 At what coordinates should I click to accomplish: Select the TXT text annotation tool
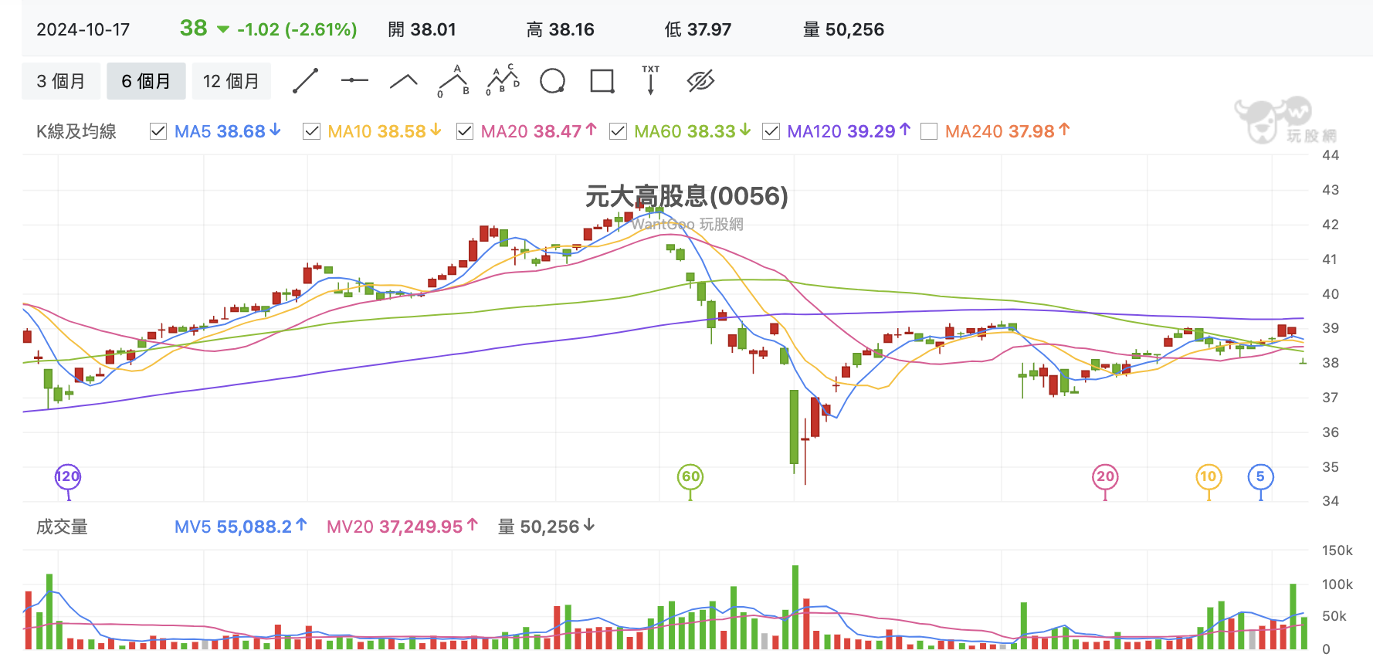tap(651, 80)
